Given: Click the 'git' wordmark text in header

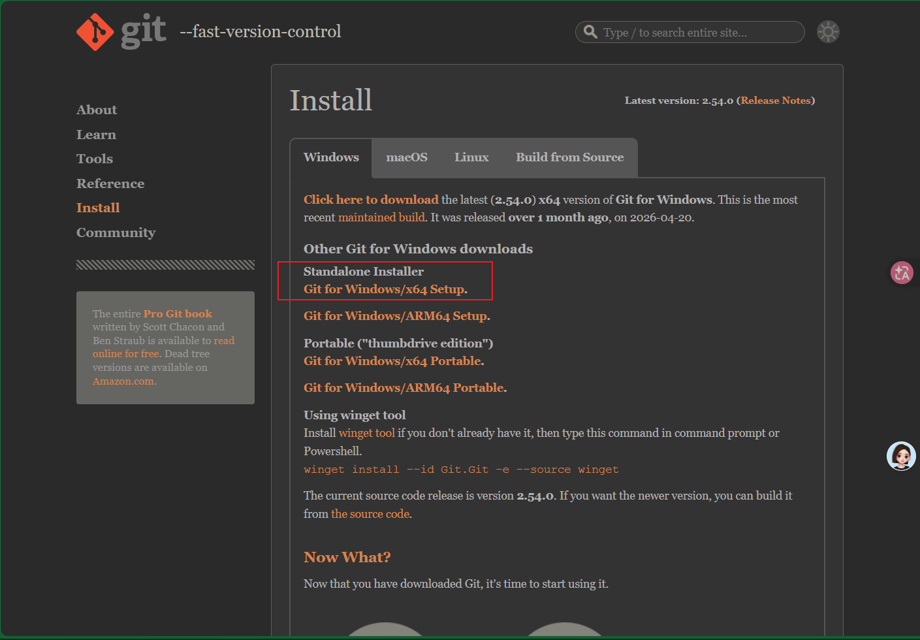Looking at the screenshot, I should tap(144, 31).
